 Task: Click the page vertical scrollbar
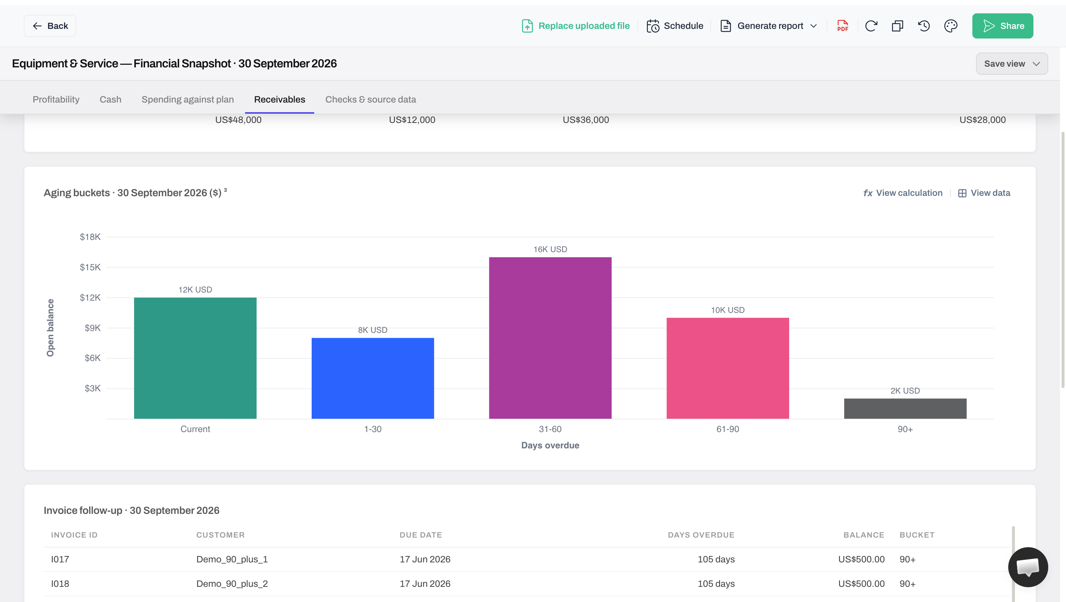tap(1062, 260)
